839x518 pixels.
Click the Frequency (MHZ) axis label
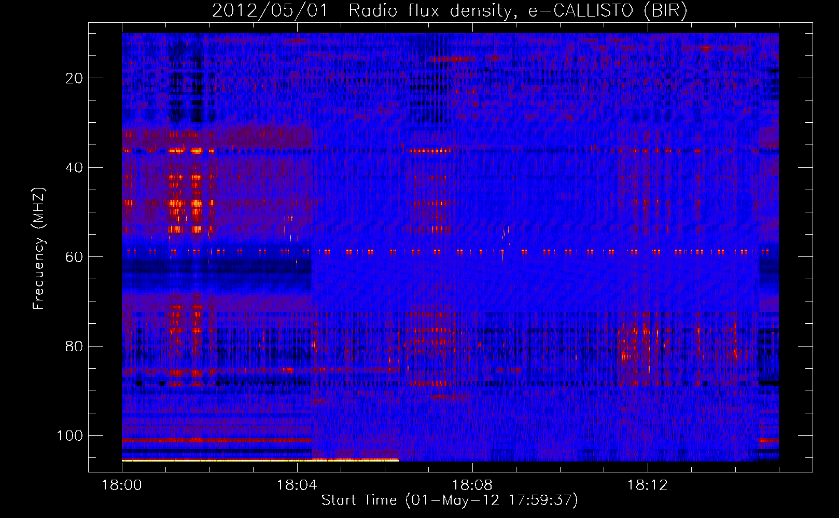pos(39,249)
